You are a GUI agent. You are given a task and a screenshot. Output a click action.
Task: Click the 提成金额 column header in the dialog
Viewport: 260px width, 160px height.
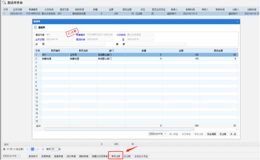219,50
